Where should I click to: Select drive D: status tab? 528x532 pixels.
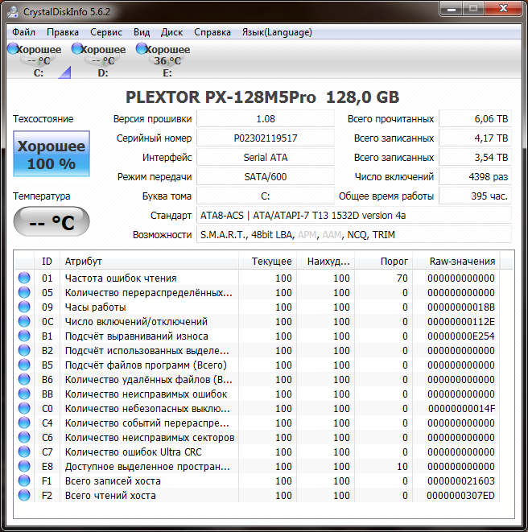click(102, 60)
